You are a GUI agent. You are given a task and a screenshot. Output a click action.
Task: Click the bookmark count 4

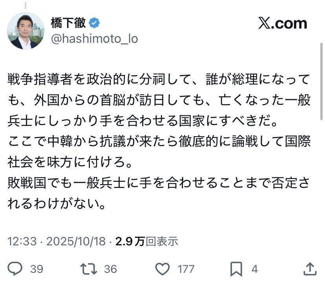click(x=254, y=269)
